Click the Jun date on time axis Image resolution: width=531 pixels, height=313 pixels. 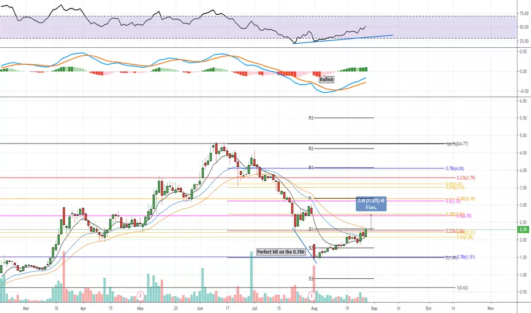pos(200,308)
